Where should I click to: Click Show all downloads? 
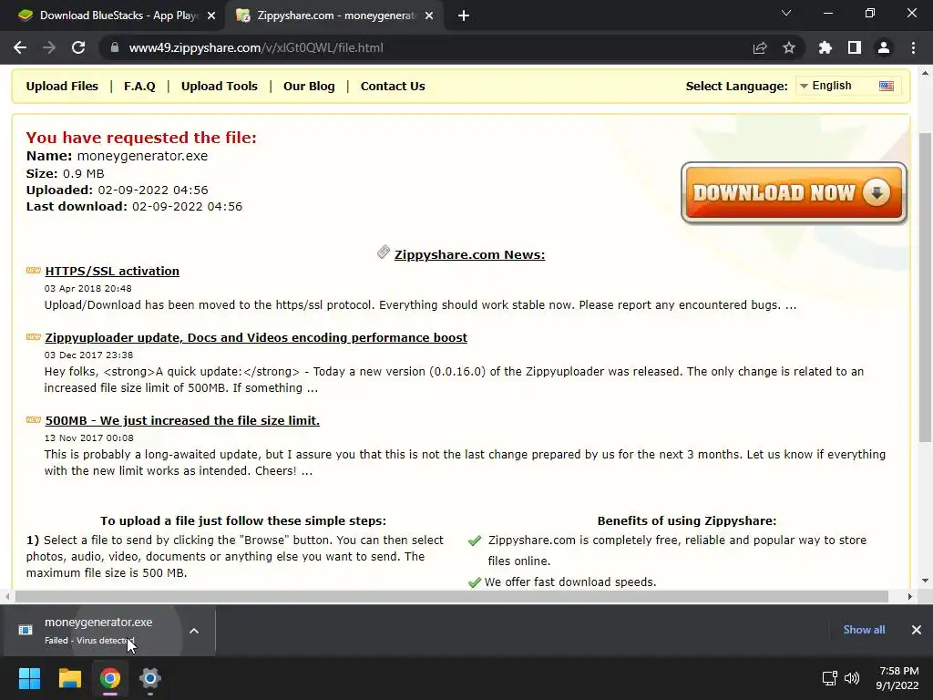tap(864, 630)
